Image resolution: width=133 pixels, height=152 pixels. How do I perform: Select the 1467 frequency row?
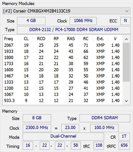[x=62, y=76]
